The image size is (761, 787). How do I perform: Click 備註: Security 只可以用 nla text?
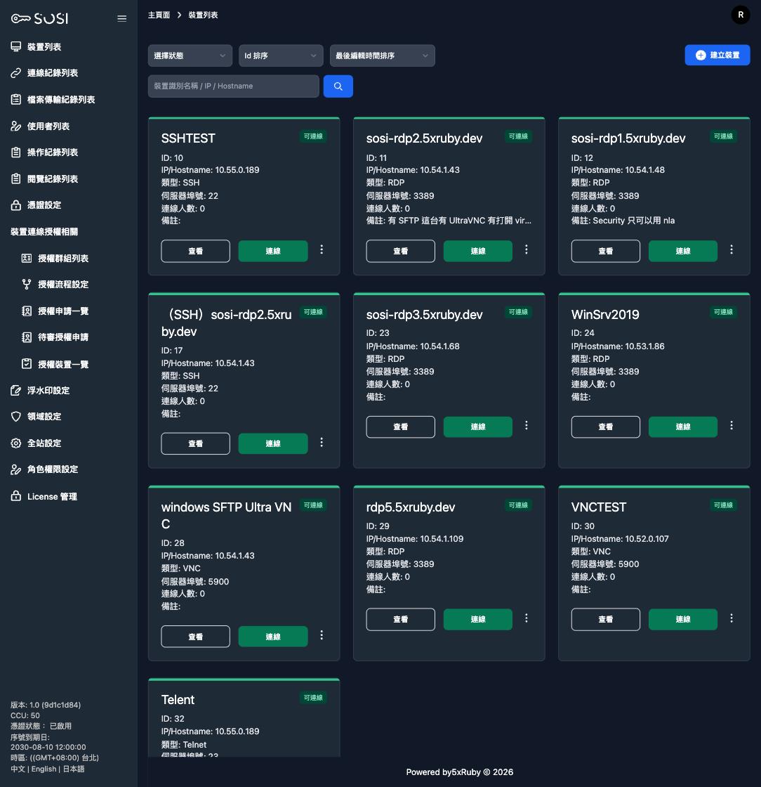click(x=623, y=221)
